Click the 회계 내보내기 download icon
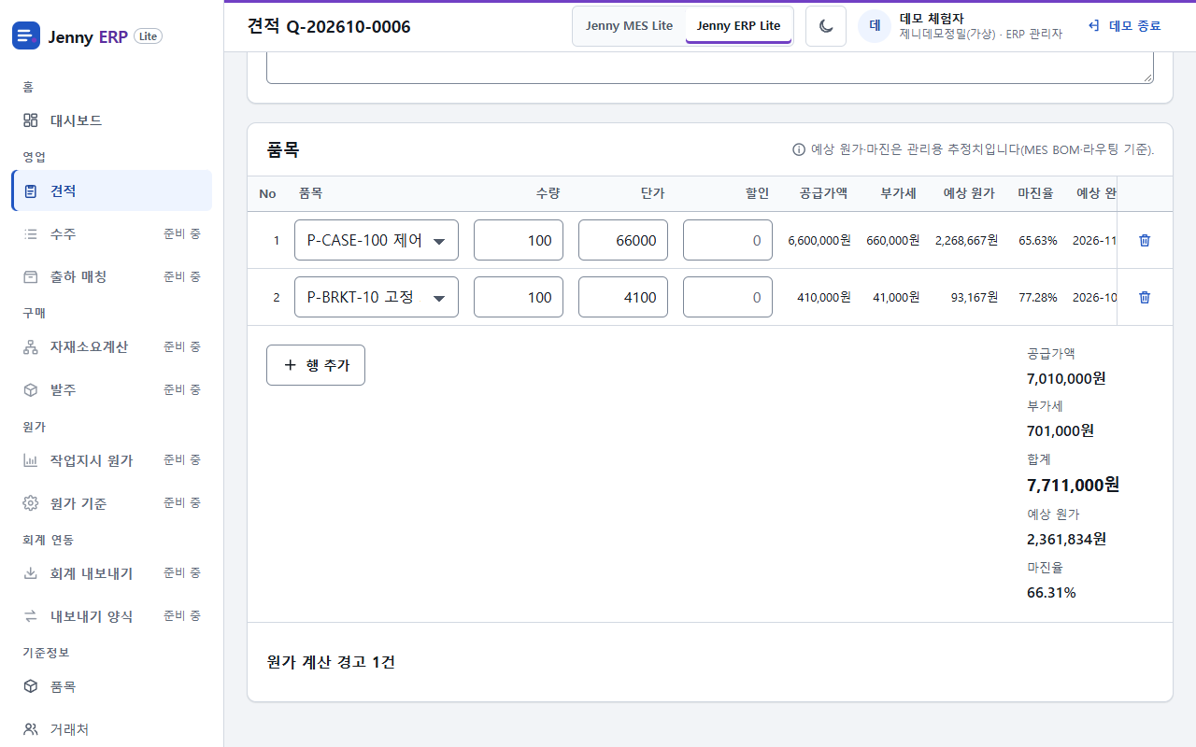Viewport: 1196px width, 747px height. 31,573
